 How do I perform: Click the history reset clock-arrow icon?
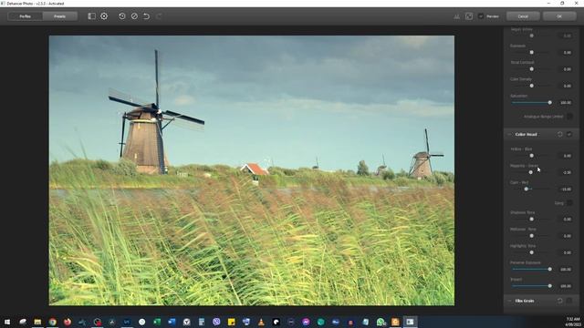[x=121, y=16]
